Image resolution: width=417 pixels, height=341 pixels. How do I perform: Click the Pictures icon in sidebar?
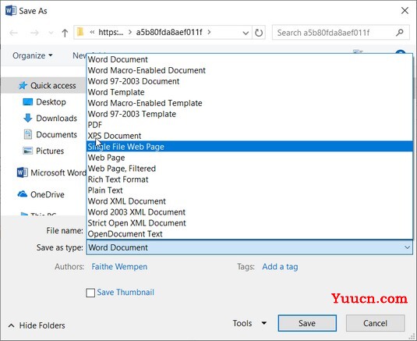click(27, 151)
